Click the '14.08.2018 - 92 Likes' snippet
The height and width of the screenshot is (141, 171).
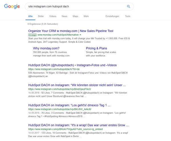coord(78,95)
